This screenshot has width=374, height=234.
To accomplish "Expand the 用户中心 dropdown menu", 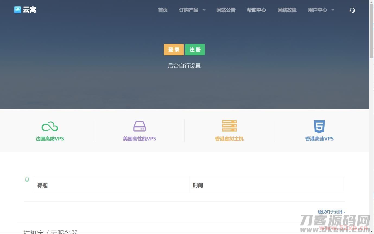I will (321, 10).
